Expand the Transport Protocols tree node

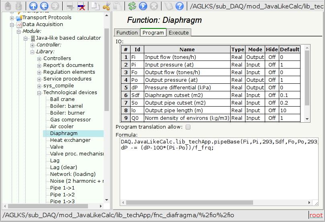point(12,18)
